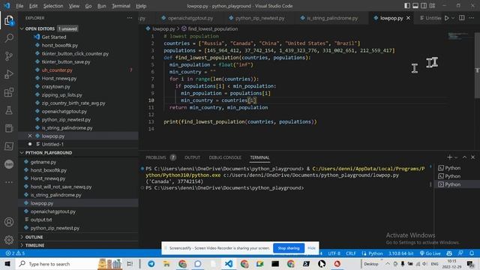The height and width of the screenshot is (270, 480).
Task: Open output.txt in the file tree
Action: pyautogui.click(x=41, y=220)
